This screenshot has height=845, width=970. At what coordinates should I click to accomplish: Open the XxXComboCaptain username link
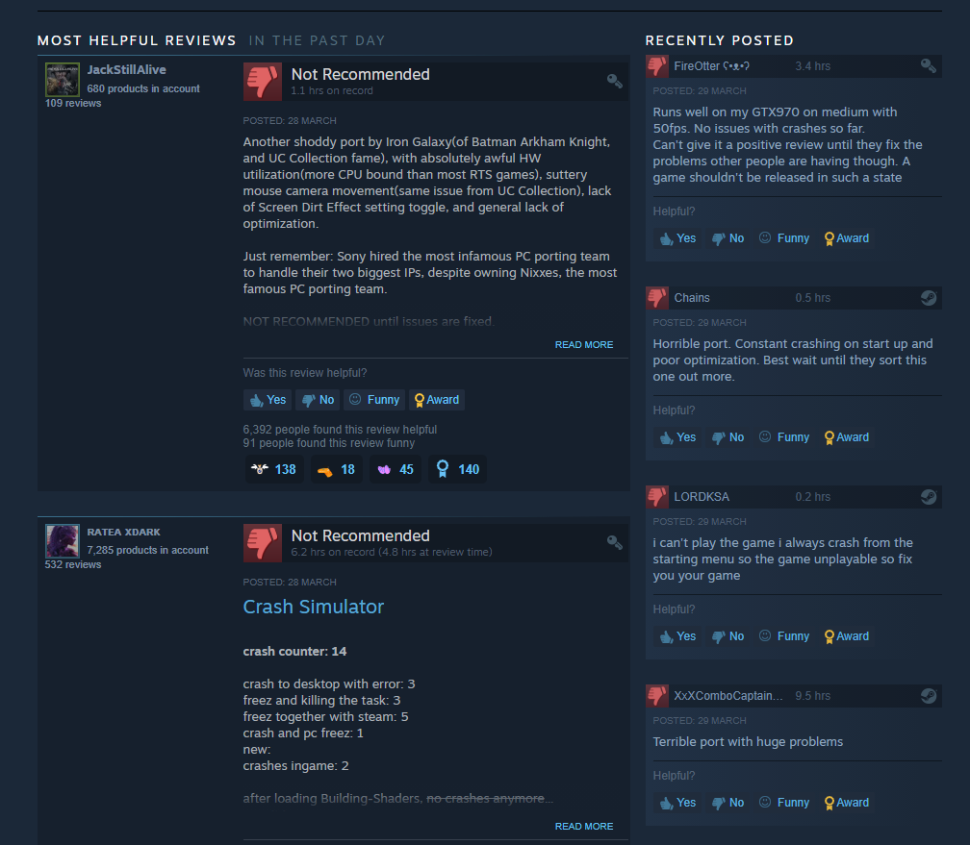pyautogui.click(x=728, y=696)
